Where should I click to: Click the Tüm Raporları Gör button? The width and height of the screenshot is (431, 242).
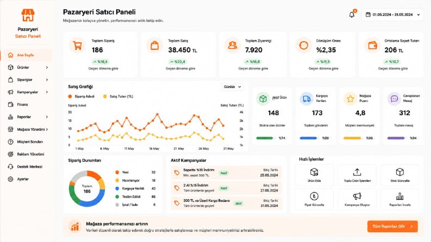click(x=392, y=226)
